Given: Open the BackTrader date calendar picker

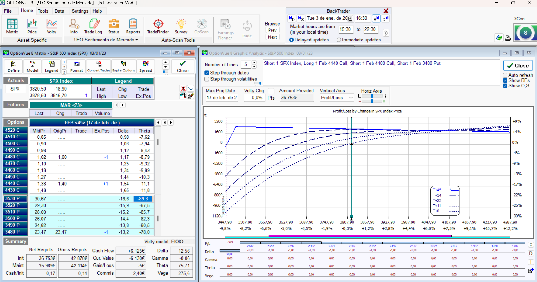Looking at the screenshot, I should tap(350, 19).
